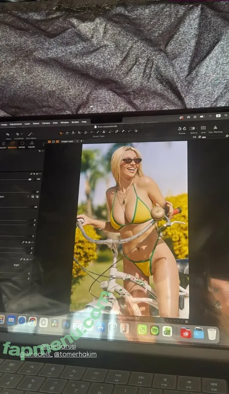Show the Grid overlay

pos(203,128)
